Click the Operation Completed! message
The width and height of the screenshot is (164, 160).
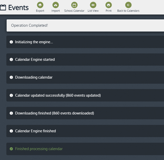tap(29, 25)
